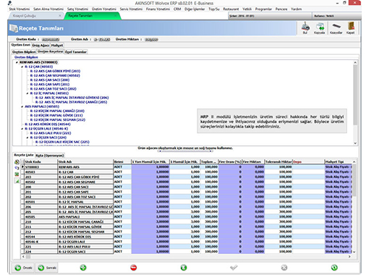The image size is (369, 275).
Task: Select tree item ending with (203)
Action: pos(55,71)
